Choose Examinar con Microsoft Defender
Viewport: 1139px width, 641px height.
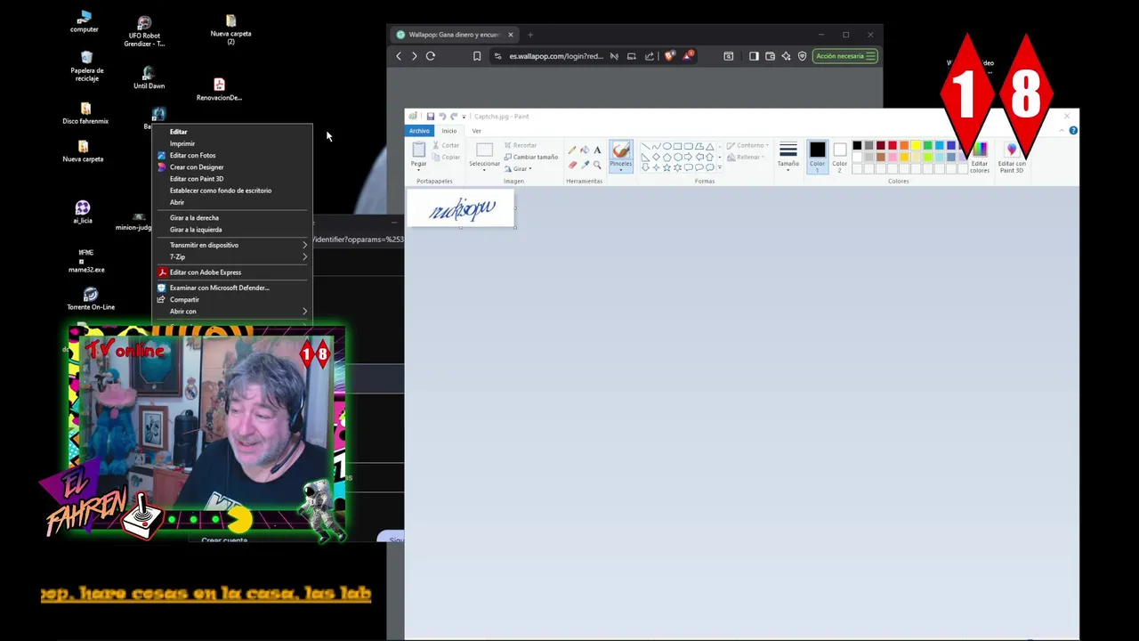coord(232,288)
